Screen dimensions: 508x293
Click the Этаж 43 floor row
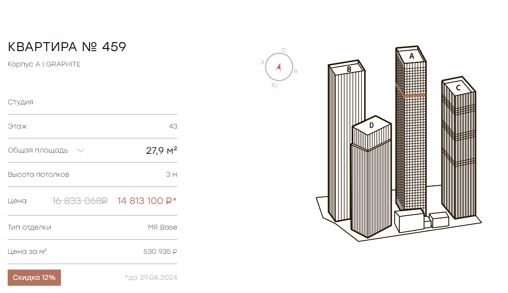(92, 126)
